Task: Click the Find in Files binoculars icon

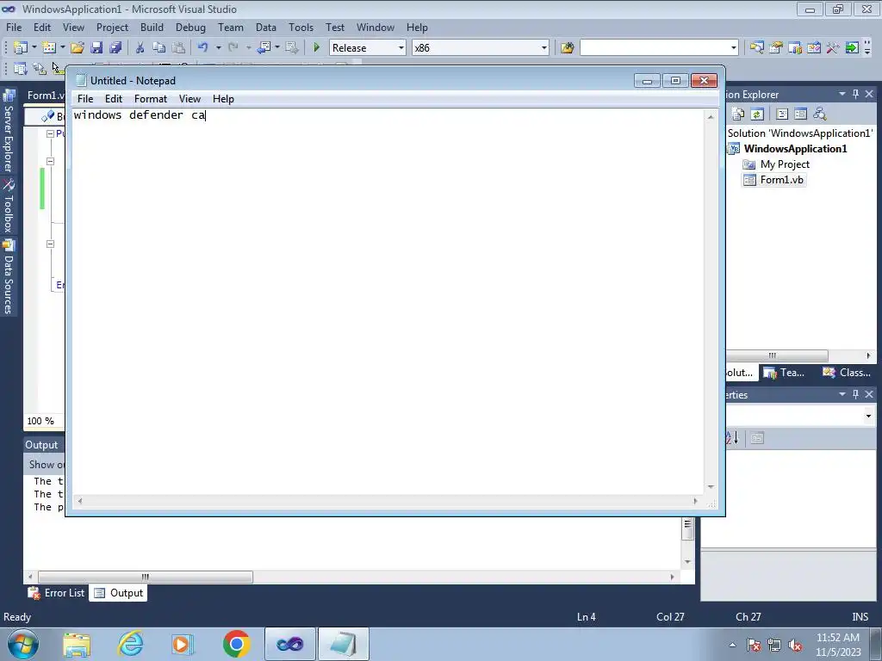Action: [567, 48]
